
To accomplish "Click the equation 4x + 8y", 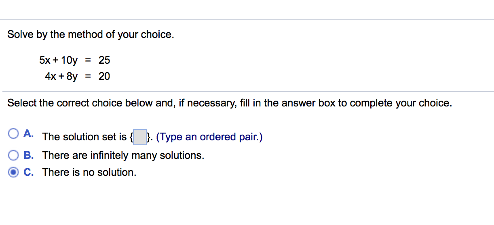I will coord(61,76).
